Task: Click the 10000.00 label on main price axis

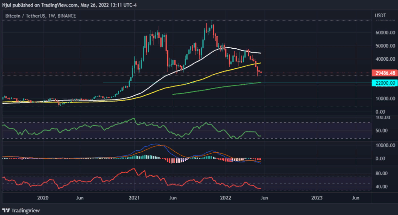Action: point(385,99)
